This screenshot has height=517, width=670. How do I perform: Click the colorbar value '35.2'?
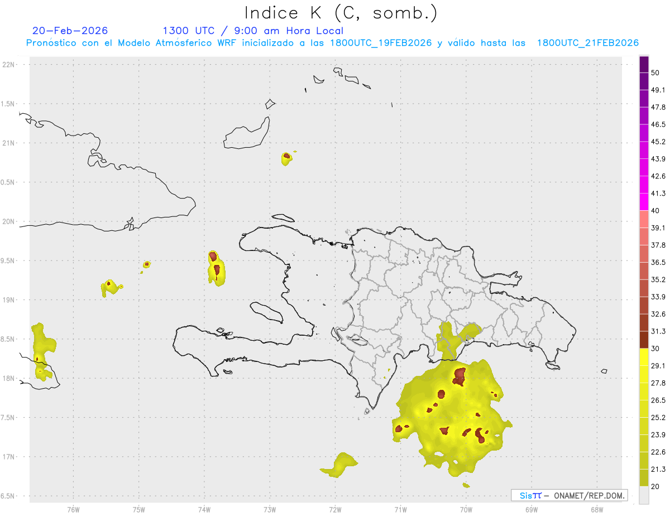point(658,279)
